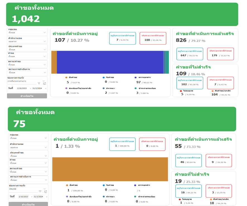Image resolution: width=247 pixels, height=206 pixels.
Task: Select the เกินระยะเวลาที่กำหนด card showing 100
Action: click(x=153, y=38)
